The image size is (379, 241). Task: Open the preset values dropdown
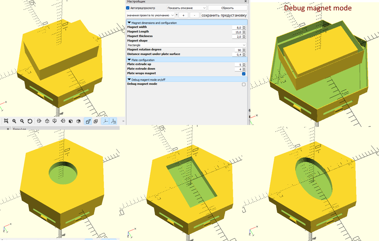coord(173,15)
